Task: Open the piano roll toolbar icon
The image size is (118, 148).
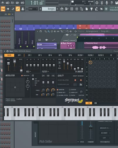Action: point(67,9)
